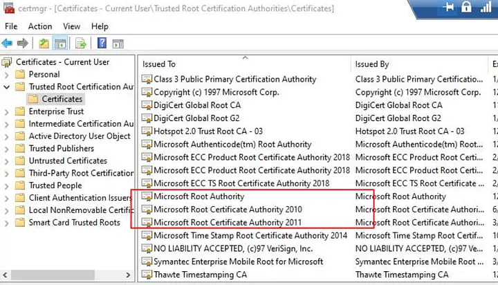
Task: Toggle the Show/Hide Action Pane button
Action: point(118,43)
